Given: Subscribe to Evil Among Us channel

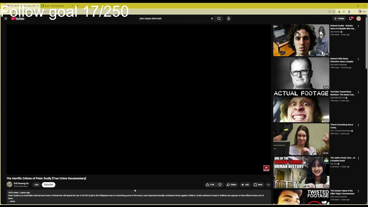Looking at the screenshot, I should click(49, 185).
